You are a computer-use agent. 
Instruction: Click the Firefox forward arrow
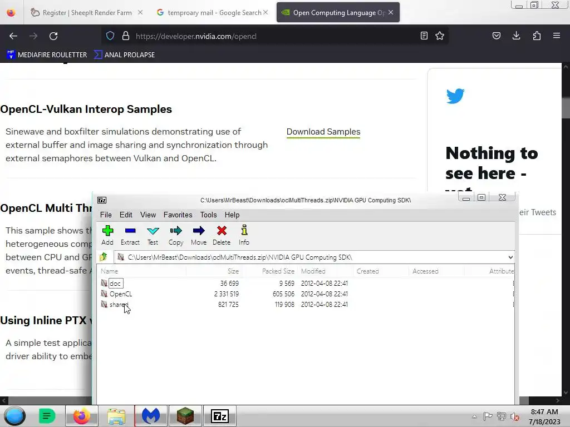tap(33, 36)
